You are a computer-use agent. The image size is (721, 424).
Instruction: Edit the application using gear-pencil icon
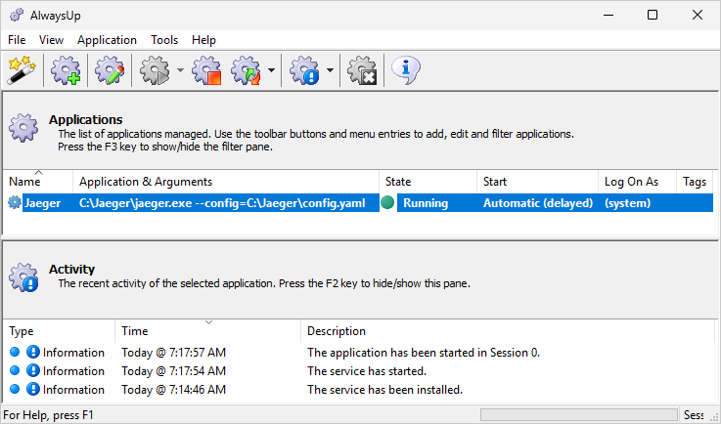point(110,70)
